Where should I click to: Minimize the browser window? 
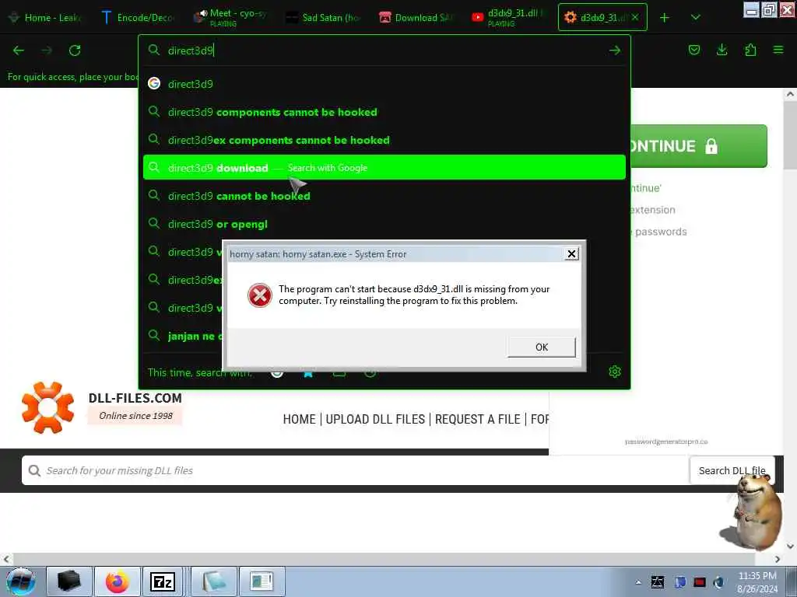point(752,9)
